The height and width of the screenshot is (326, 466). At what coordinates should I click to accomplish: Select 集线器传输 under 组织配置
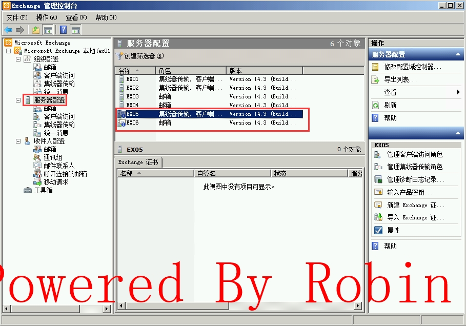[x=59, y=84]
